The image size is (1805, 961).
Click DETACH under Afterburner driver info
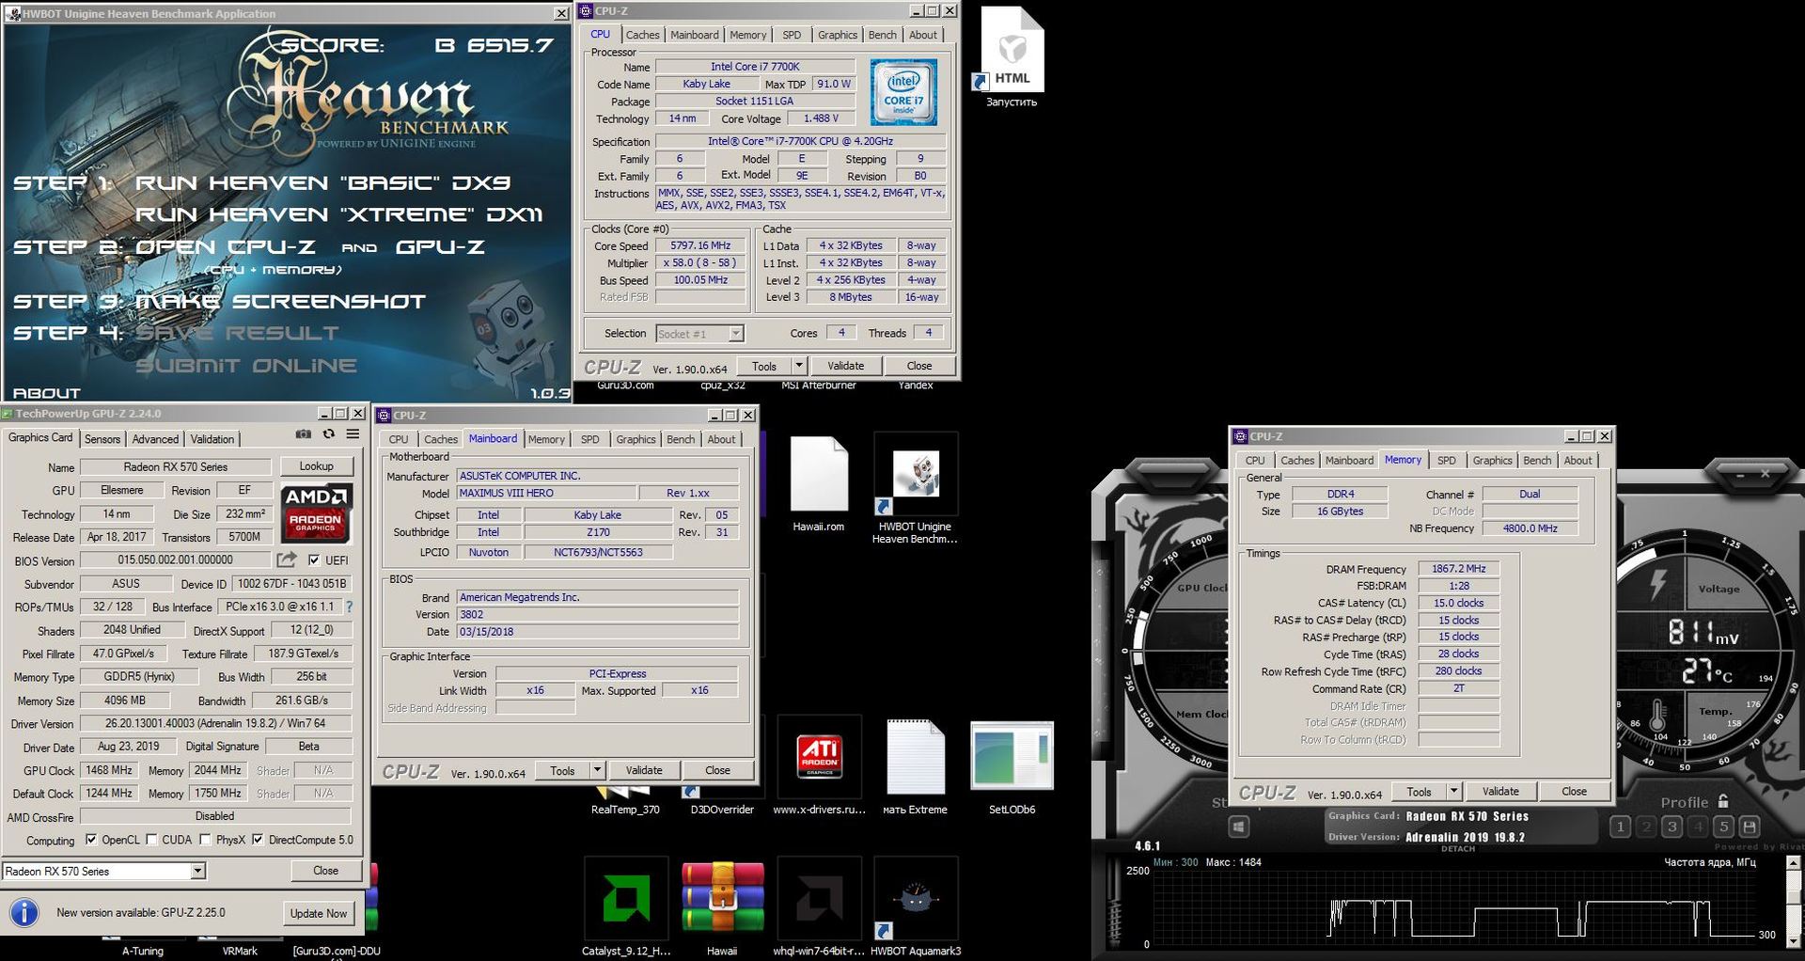(1458, 848)
